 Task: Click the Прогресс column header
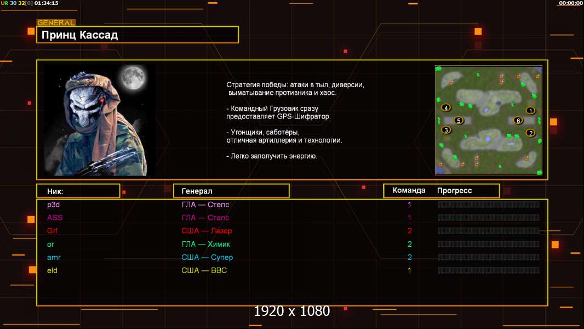(x=454, y=190)
